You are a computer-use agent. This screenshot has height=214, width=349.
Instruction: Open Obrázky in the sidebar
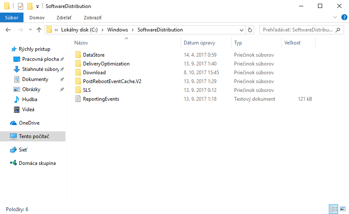[x=31, y=89]
